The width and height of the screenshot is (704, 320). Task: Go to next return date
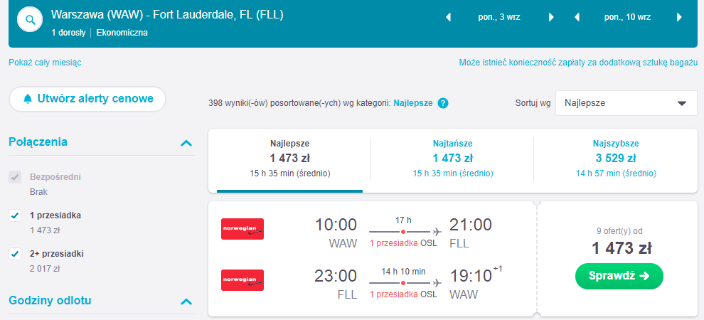point(680,18)
